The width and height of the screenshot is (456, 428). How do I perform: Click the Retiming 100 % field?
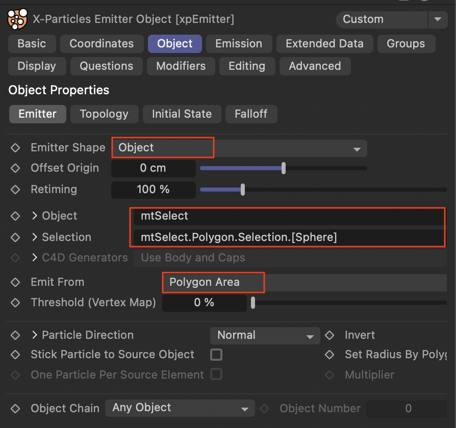tap(153, 190)
